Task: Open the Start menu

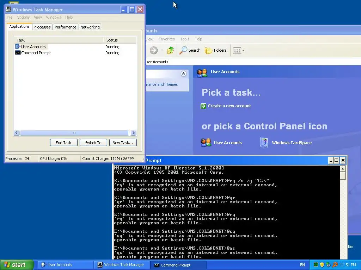Action: point(17,265)
